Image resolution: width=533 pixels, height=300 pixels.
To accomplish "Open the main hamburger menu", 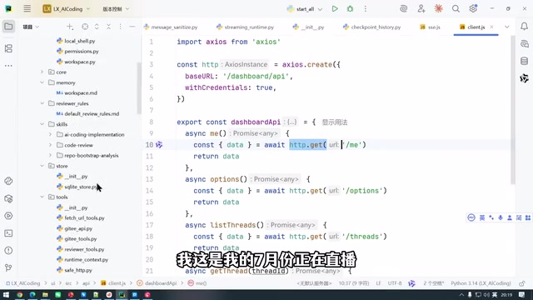I will [x=27, y=9].
